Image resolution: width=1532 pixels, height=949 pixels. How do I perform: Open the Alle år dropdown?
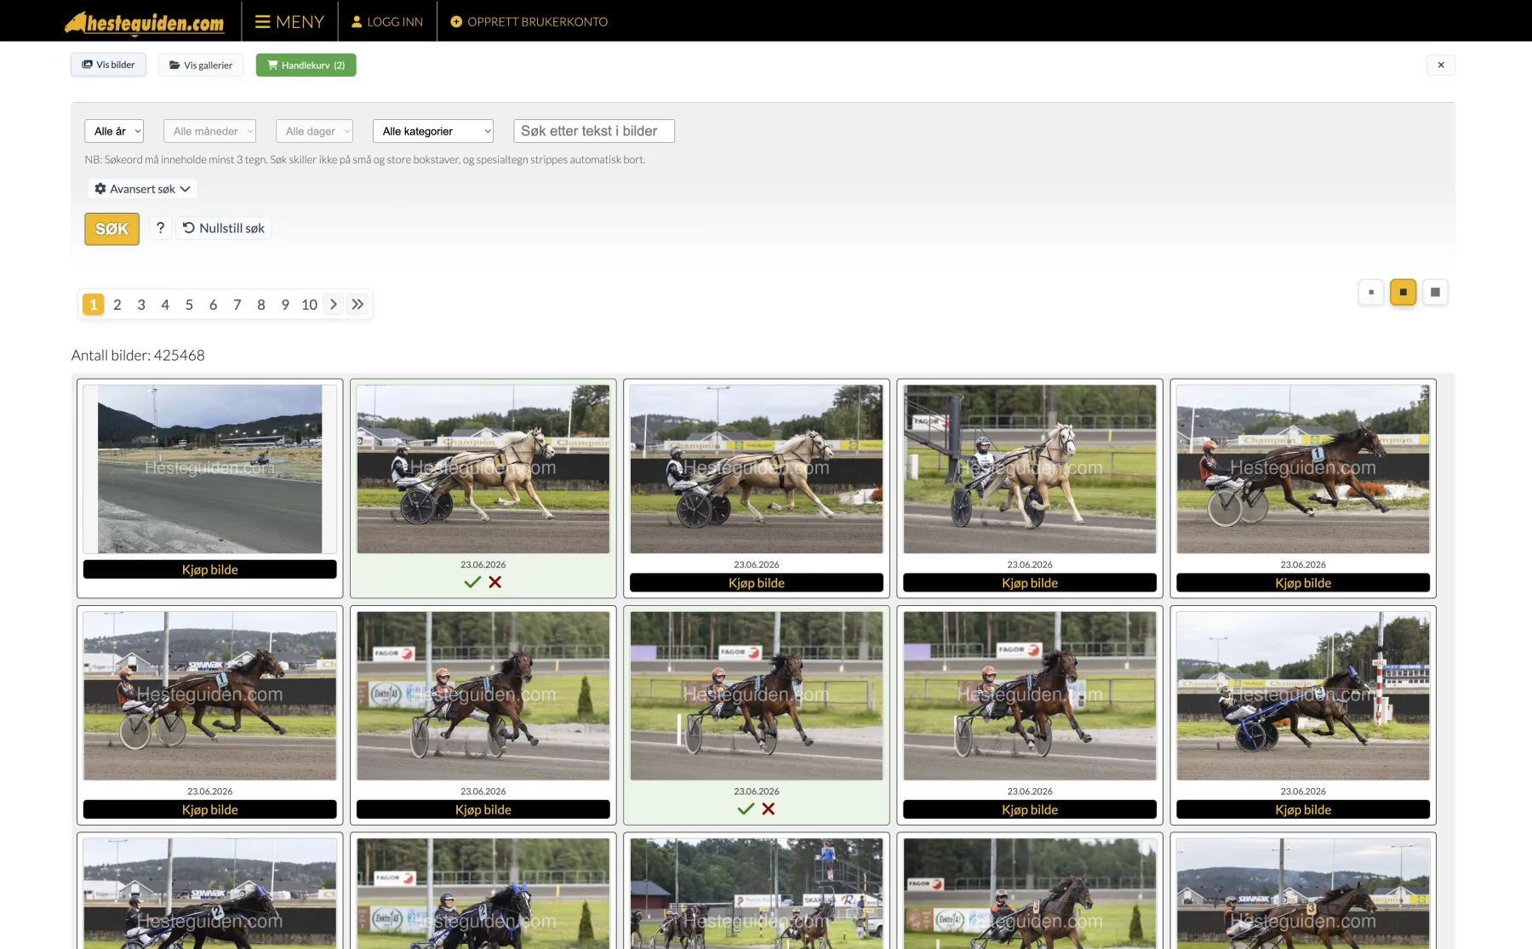point(114,131)
